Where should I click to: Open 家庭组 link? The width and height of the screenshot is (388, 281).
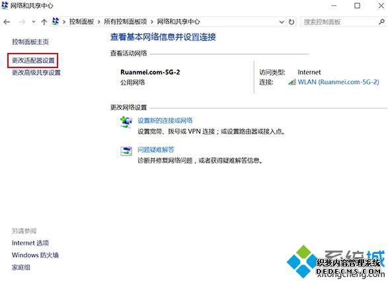pos(21,267)
